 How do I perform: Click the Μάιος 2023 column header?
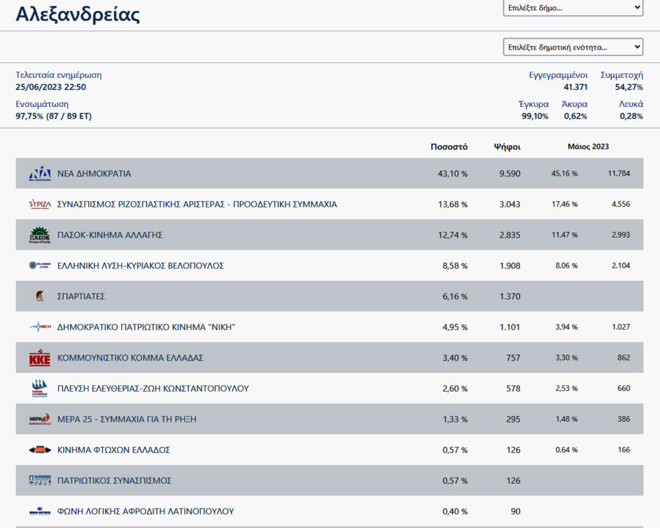[588, 146]
